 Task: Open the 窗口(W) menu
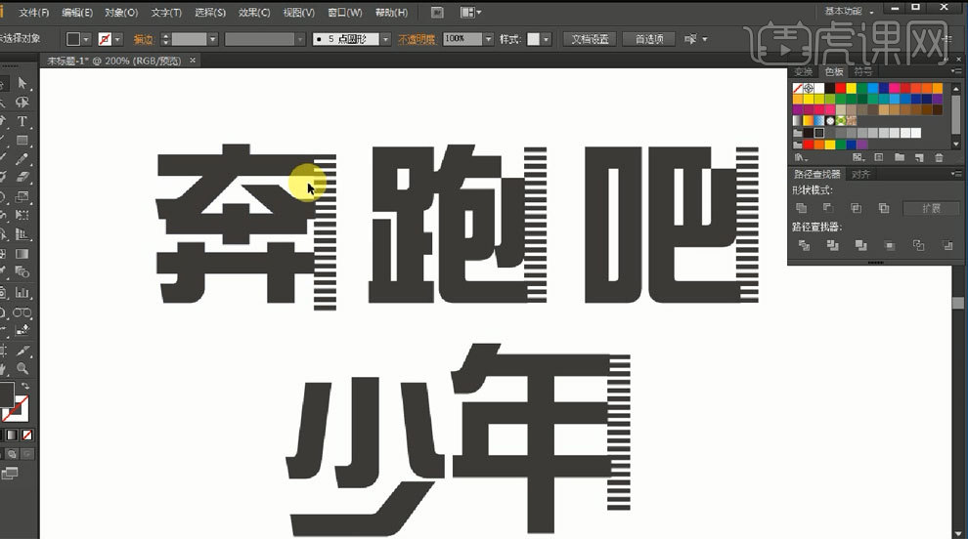[344, 13]
